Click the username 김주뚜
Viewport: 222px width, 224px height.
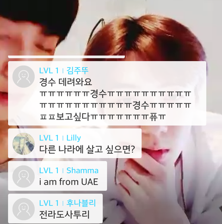click(77, 71)
